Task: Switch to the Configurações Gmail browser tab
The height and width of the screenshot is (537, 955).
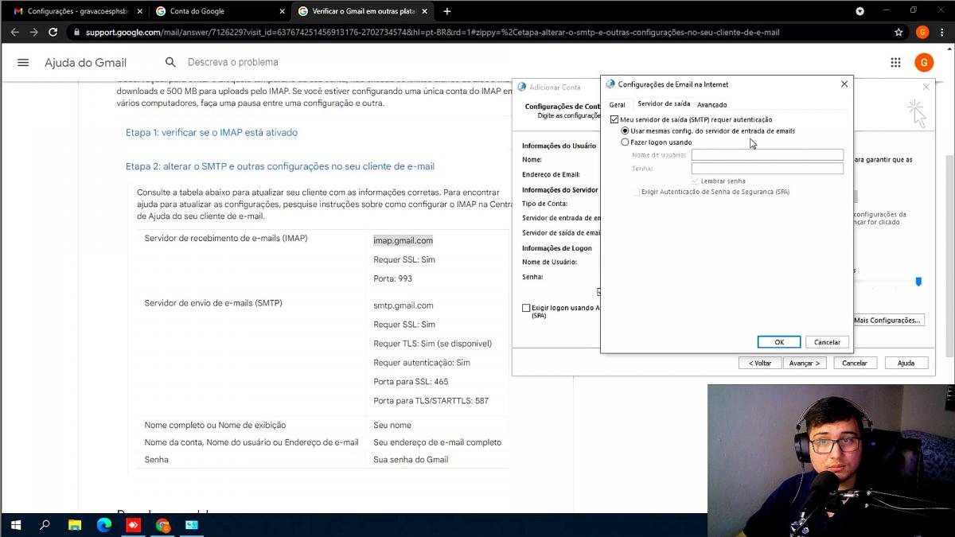Action: pyautogui.click(x=77, y=11)
